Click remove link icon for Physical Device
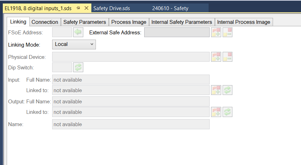Image resolution: width=301 pixels, height=165 pixels. coord(227,57)
